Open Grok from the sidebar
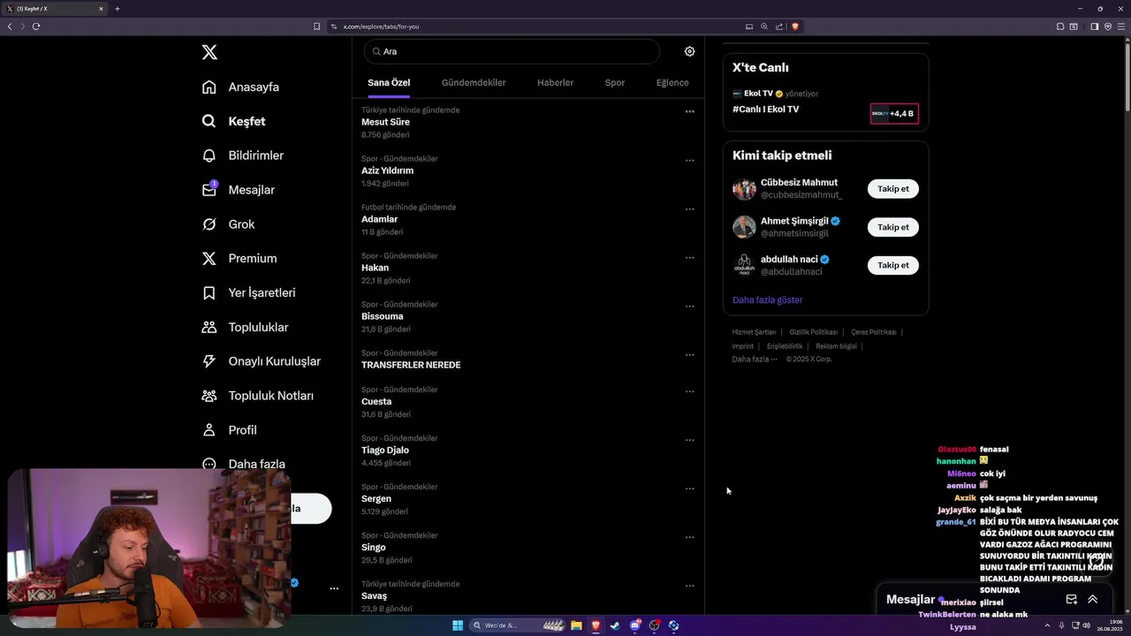The height and width of the screenshot is (636, 1131). tap(228, 224)
